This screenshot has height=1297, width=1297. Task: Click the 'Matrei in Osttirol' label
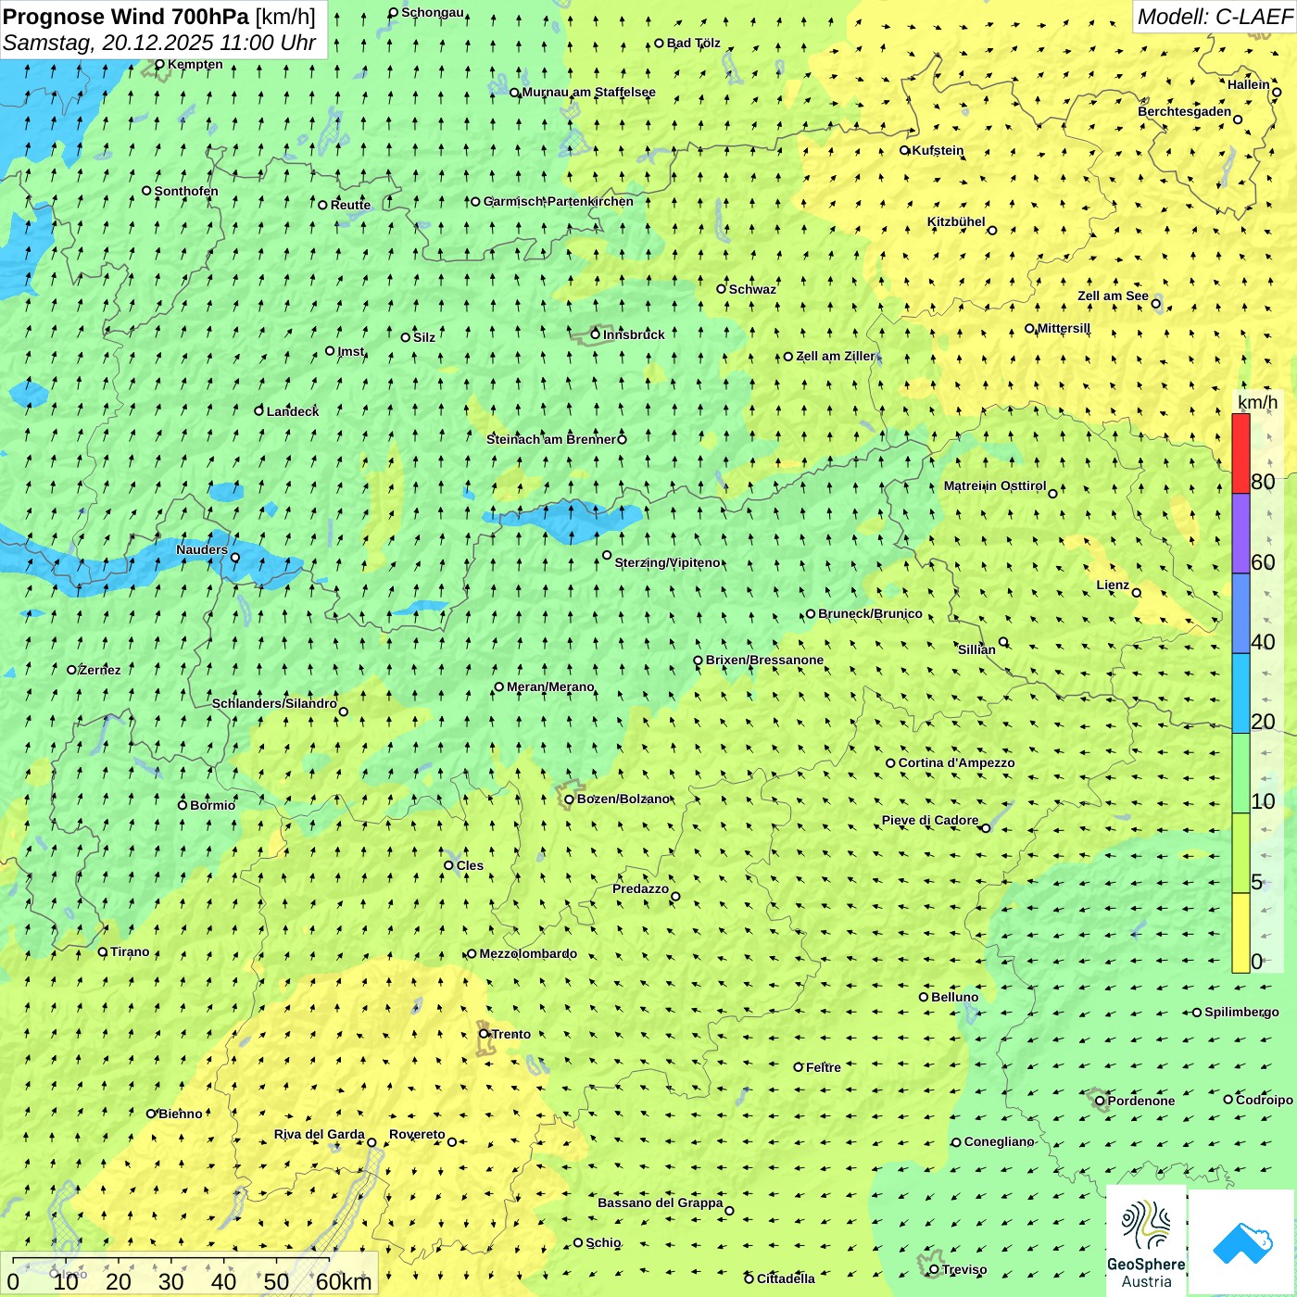995,485
